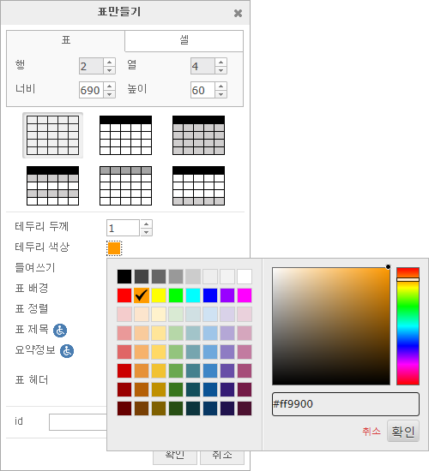Pick table style with black header and gray footer
The image size is (429, 471).
pos(198,186)
